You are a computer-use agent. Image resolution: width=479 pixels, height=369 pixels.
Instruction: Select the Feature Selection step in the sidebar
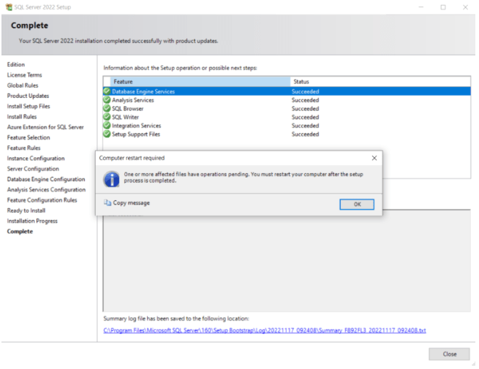tap(29, 137)
